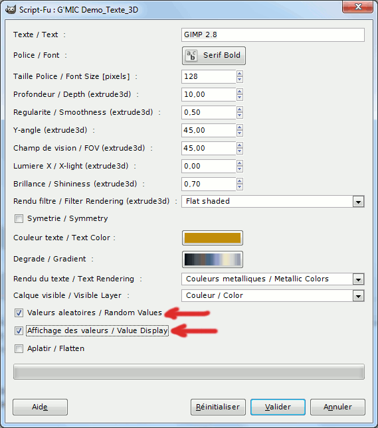The width and height of the screenshot is (378, 428).
Task: Decrease Font Size value with the down arrow
Action: (240, 80)
